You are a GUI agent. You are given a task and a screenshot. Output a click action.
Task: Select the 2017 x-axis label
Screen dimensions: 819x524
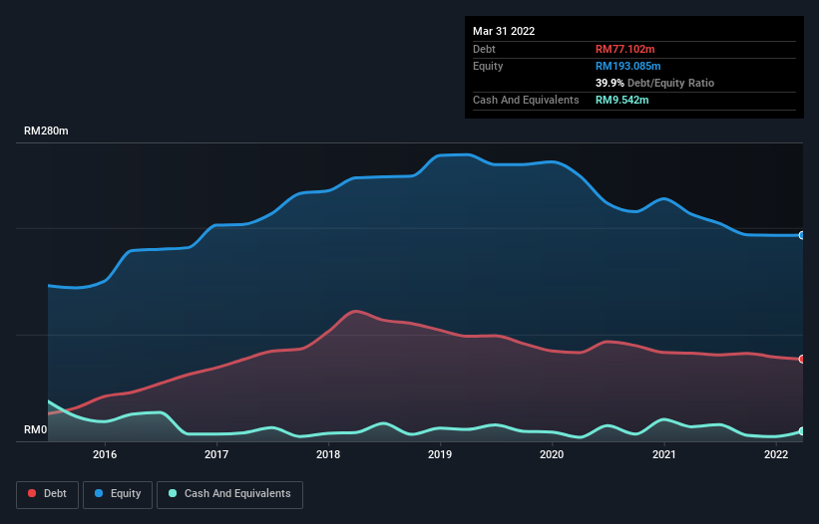[x=216, y=454]
